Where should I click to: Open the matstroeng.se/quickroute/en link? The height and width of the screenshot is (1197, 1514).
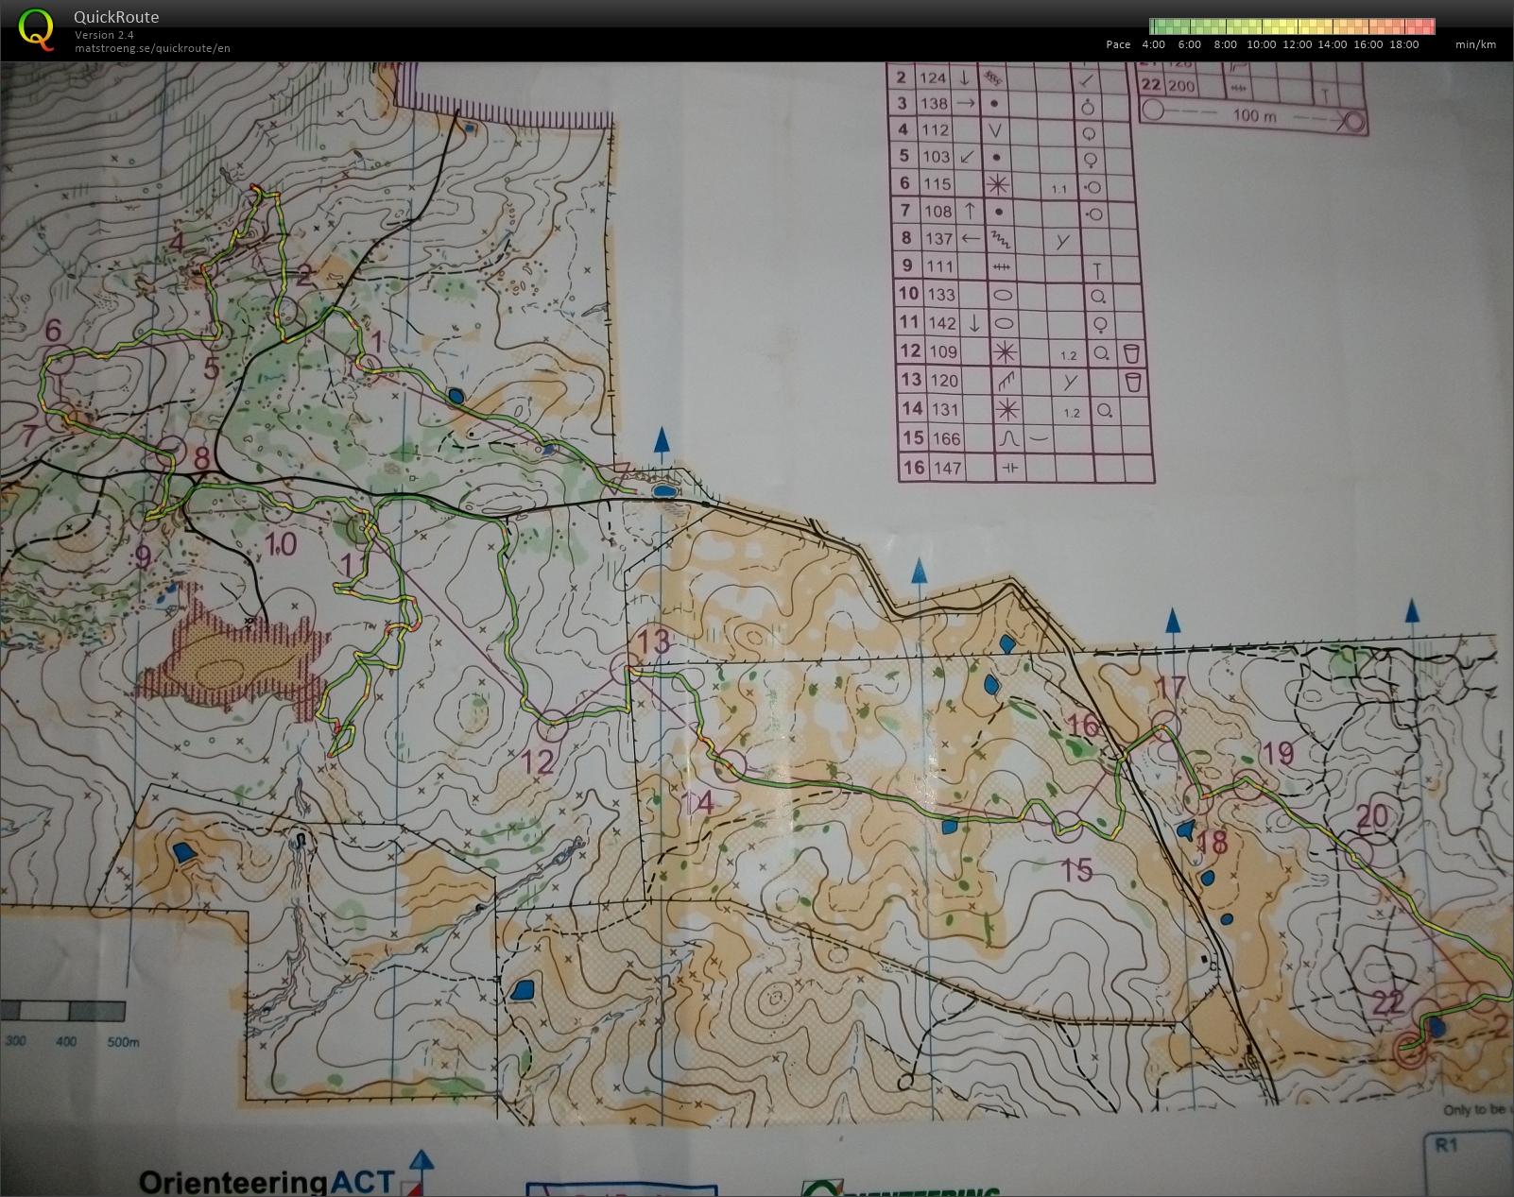pos(152,48)
